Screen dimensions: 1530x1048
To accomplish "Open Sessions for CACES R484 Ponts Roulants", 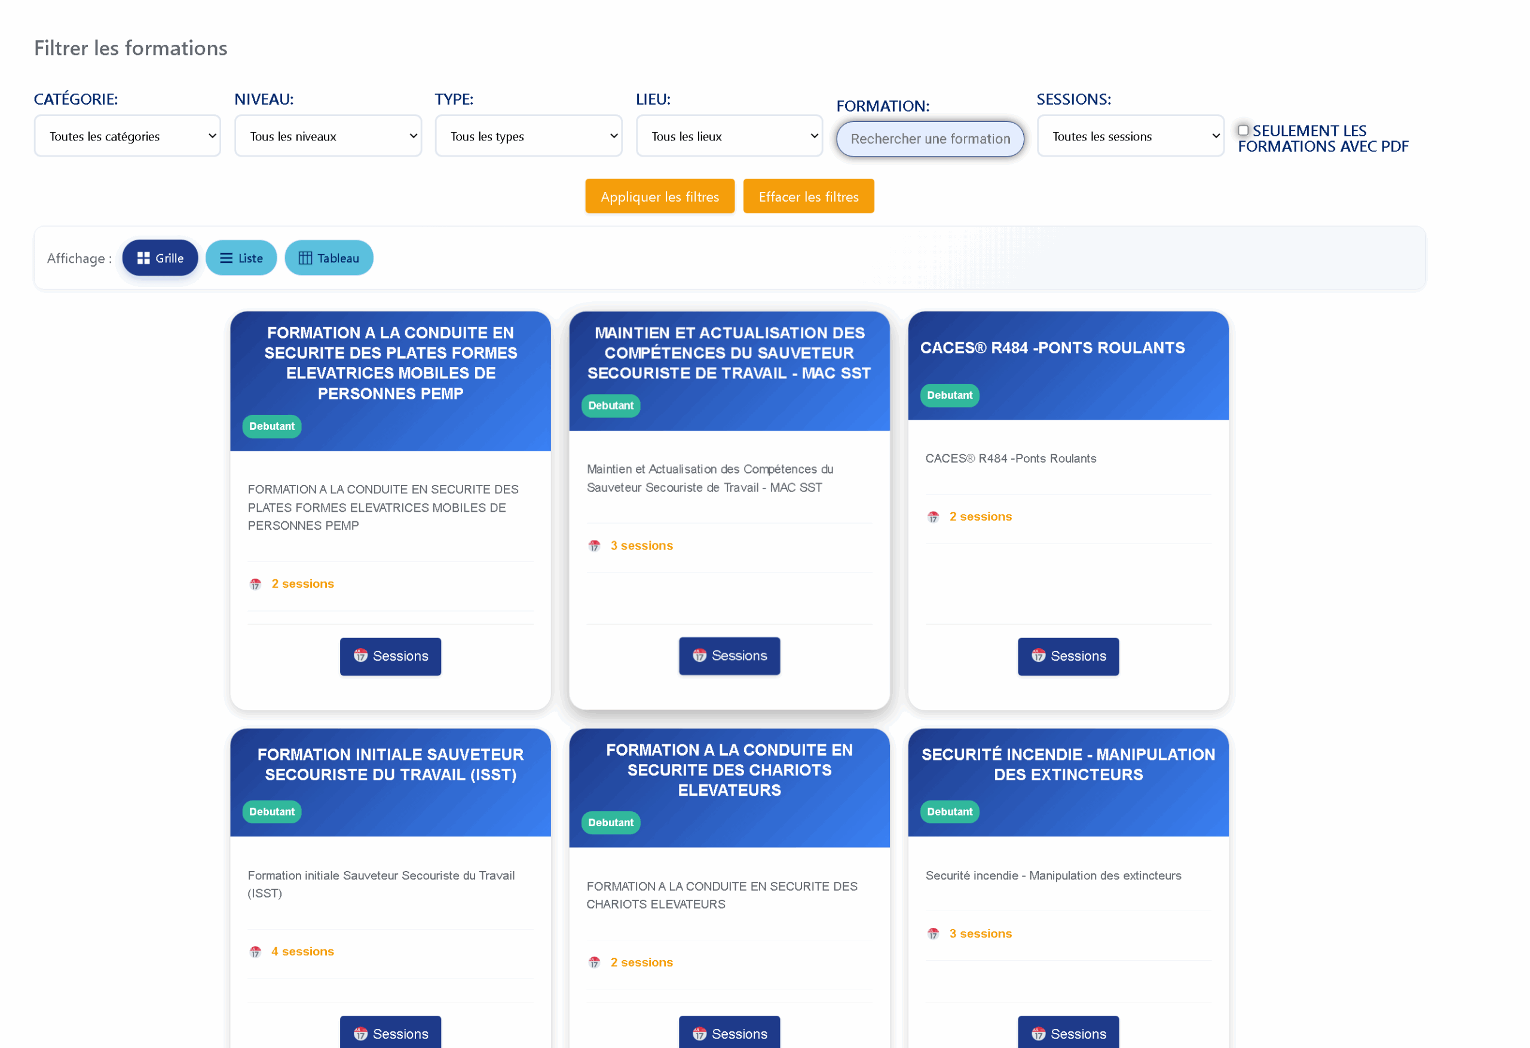I will point(1068,656).
